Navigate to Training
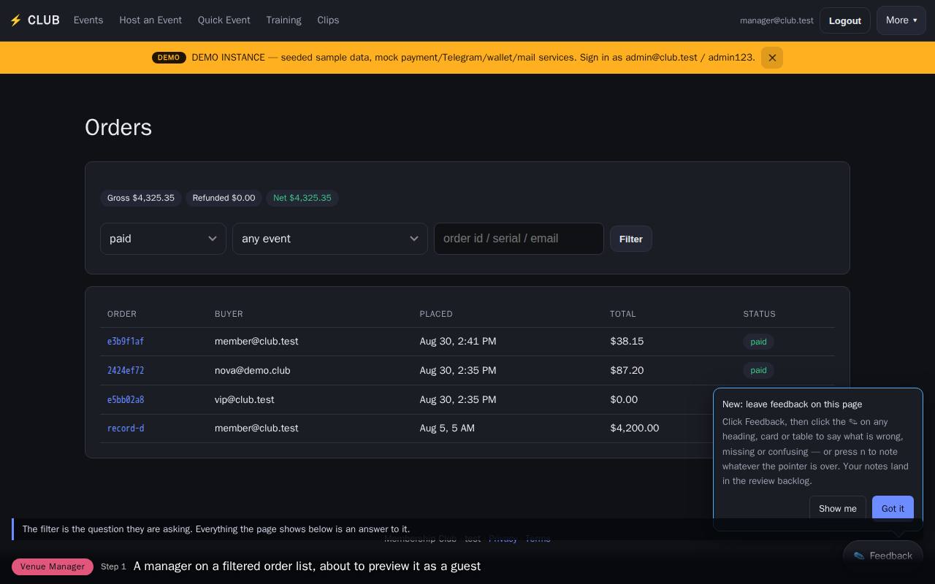The image size is (935, 584). 283,20
